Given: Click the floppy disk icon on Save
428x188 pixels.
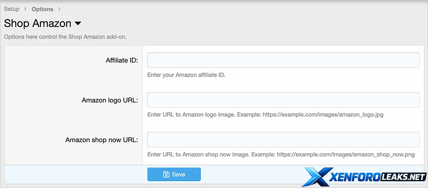Looking at the screenshot, I should coord(166,174).
